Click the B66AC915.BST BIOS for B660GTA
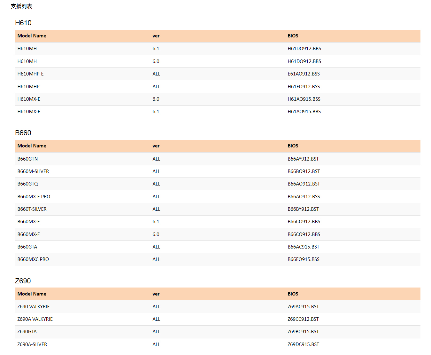 [x=304, y=247]
